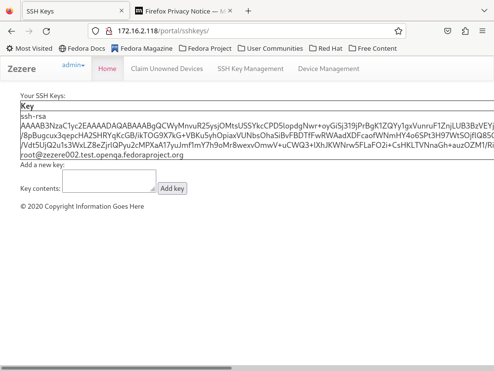The width and height of the screenshot is (494, 371).
Task: Expand the User Communities bookmark folder
Action: (x=270, y=49)
